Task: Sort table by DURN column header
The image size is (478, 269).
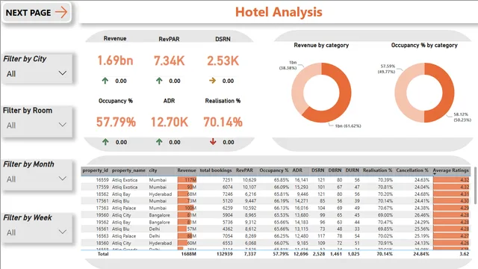Action: coord(352,170)
